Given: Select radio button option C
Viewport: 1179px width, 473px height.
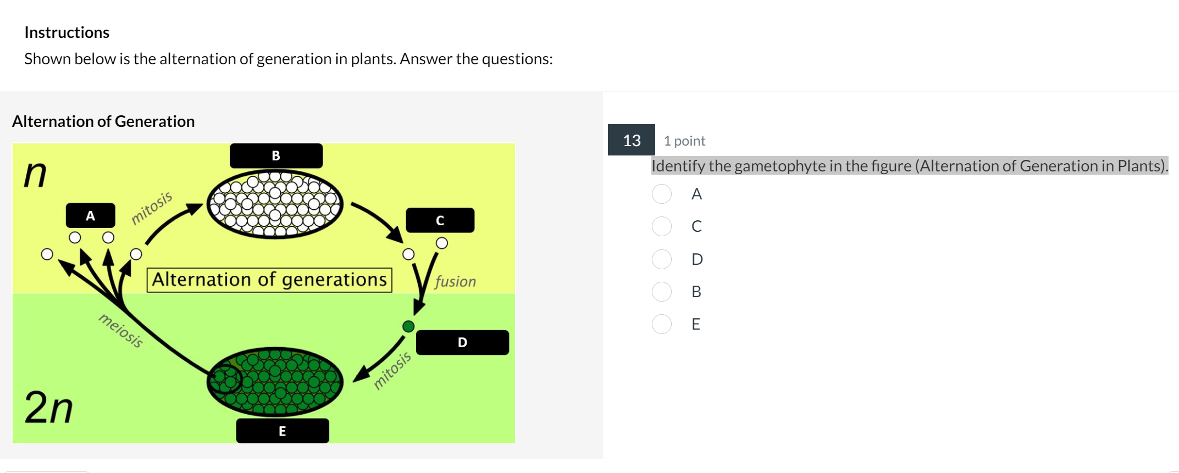Looking at the screenshot, I should [662, 227].
